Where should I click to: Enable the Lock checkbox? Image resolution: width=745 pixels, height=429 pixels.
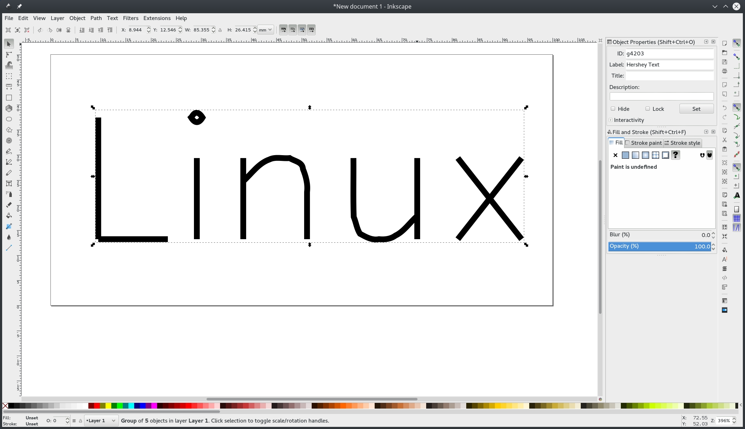point(648,109)
